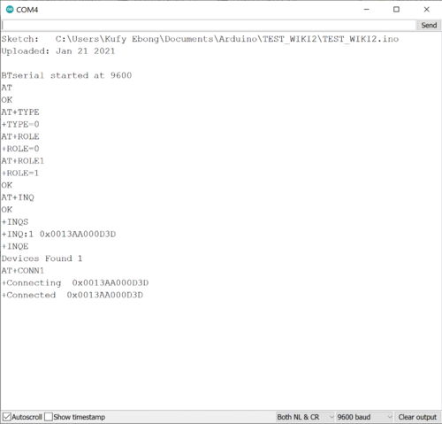This screenshot has width=442, height=424.
Task: Click the '+INQ:1 0x0013AA000D3D' result line
Action: pyautogui.click(x=58, y=234)
